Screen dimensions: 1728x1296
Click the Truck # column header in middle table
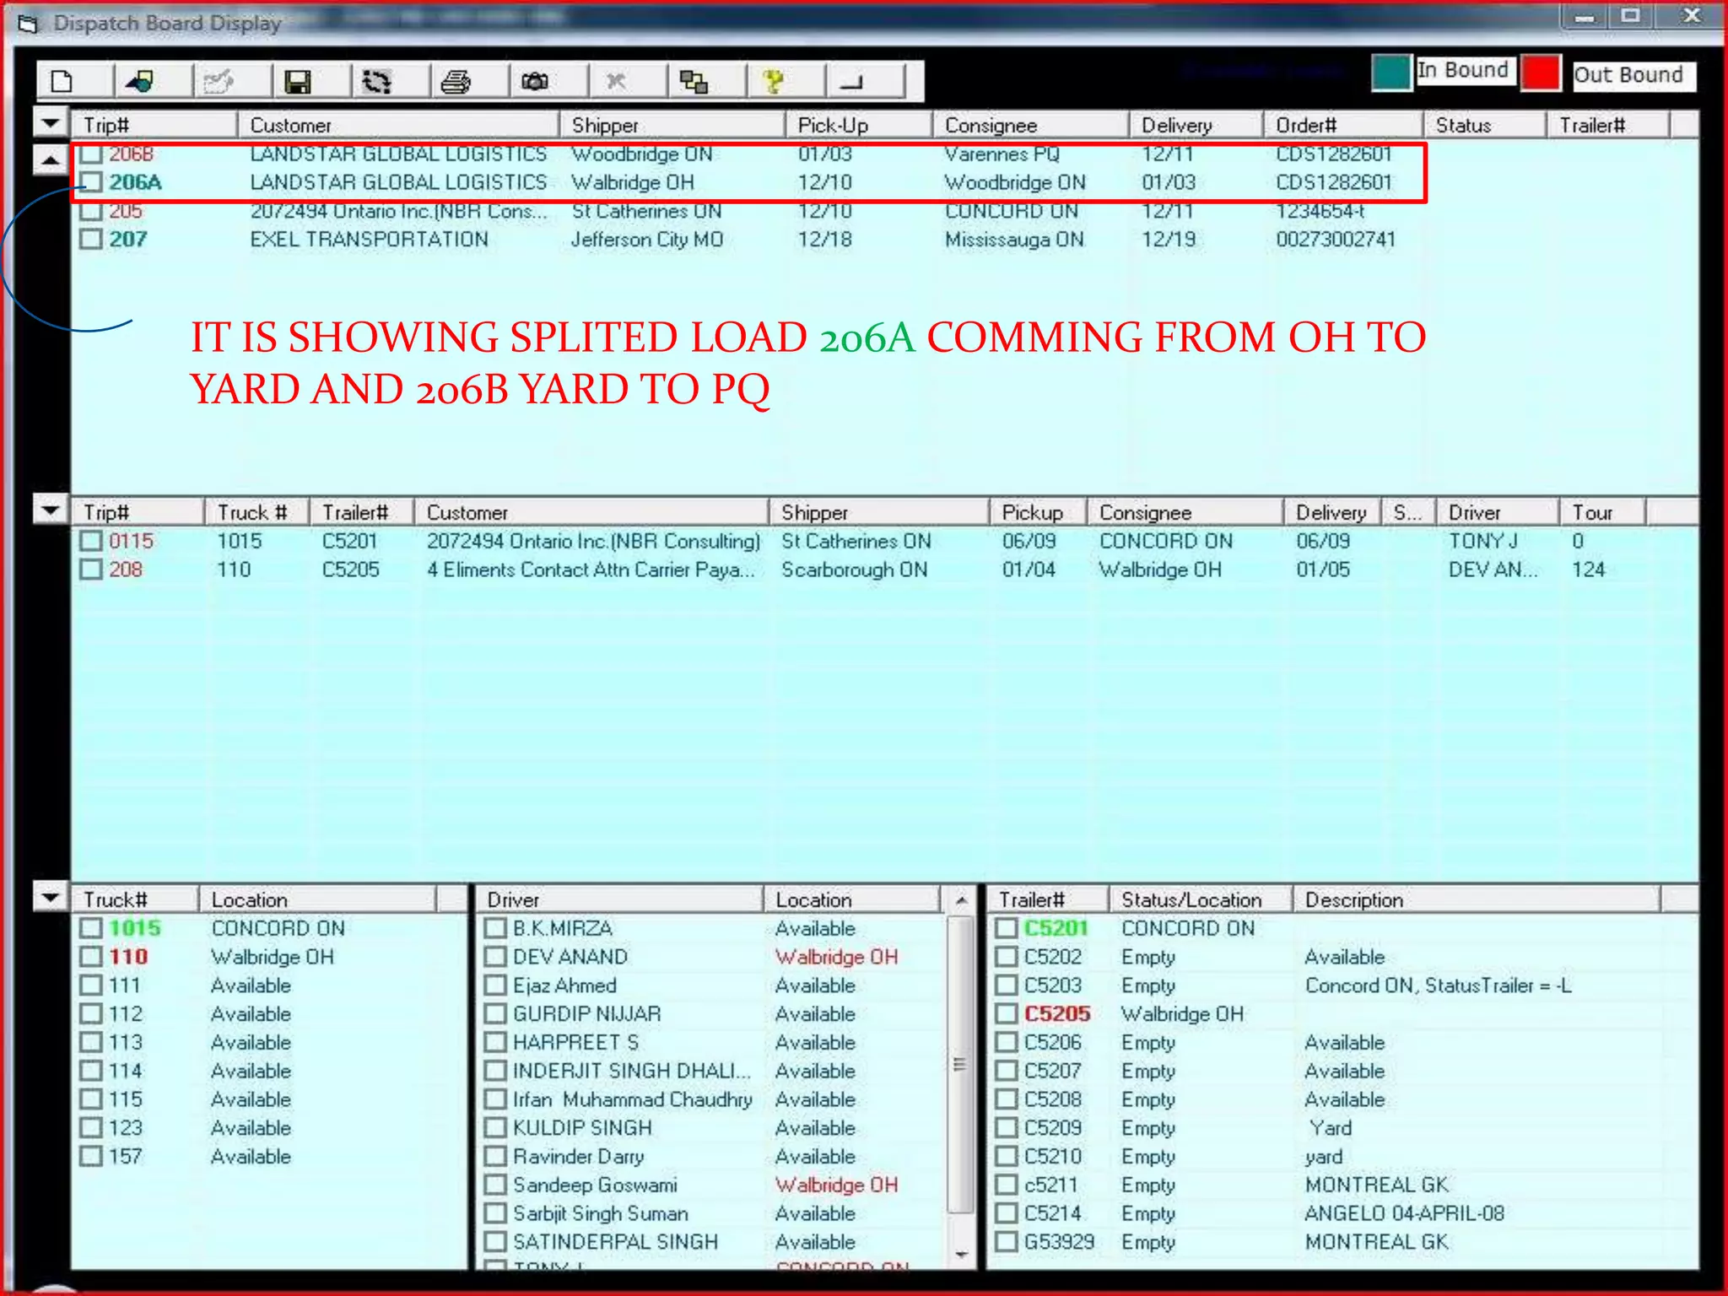[256, 512]
